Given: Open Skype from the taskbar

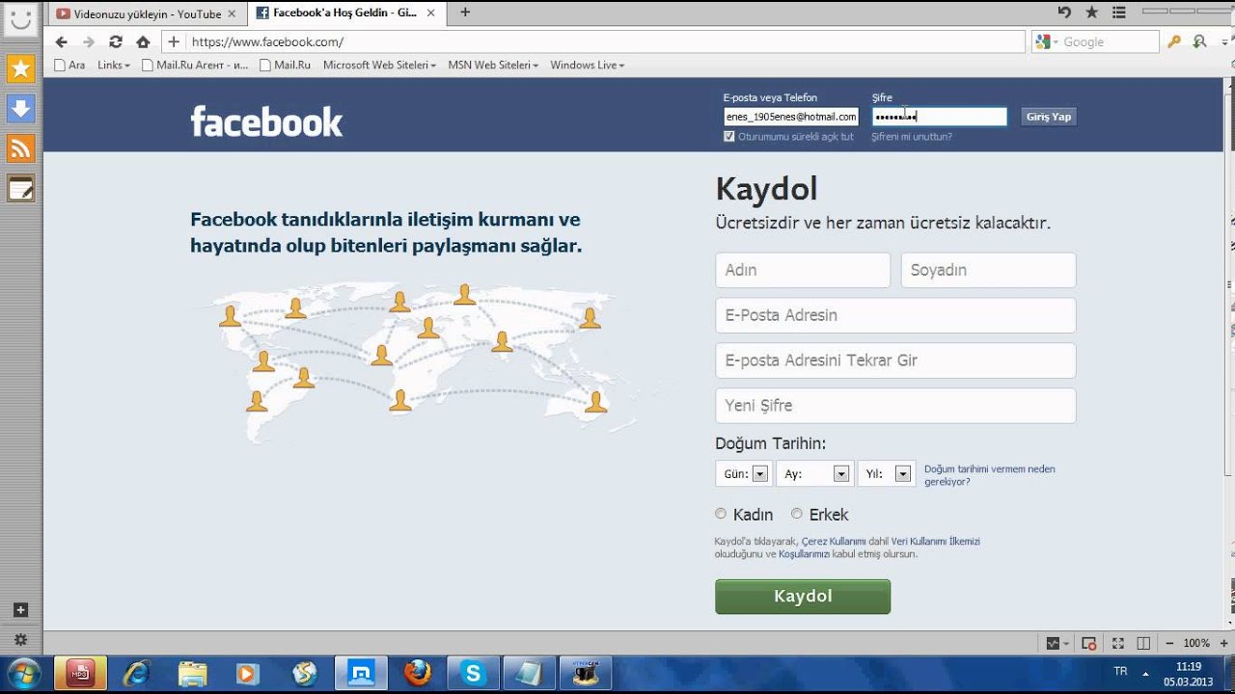Looking at the screenshot, I should (x=473, y=673).
